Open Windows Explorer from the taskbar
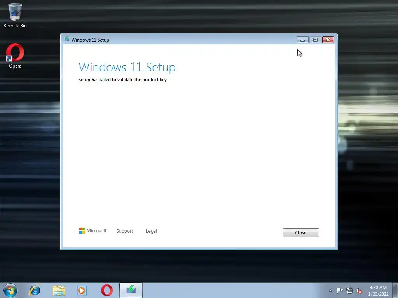The image size is (398, 298). [59, 290]
